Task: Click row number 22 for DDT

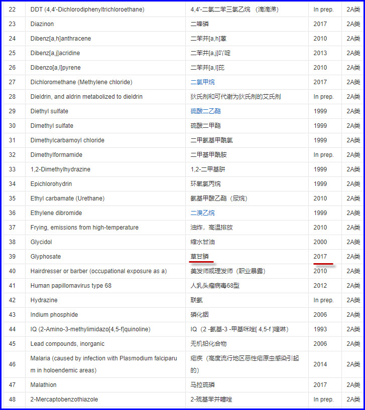Action: tap(13, 10)
